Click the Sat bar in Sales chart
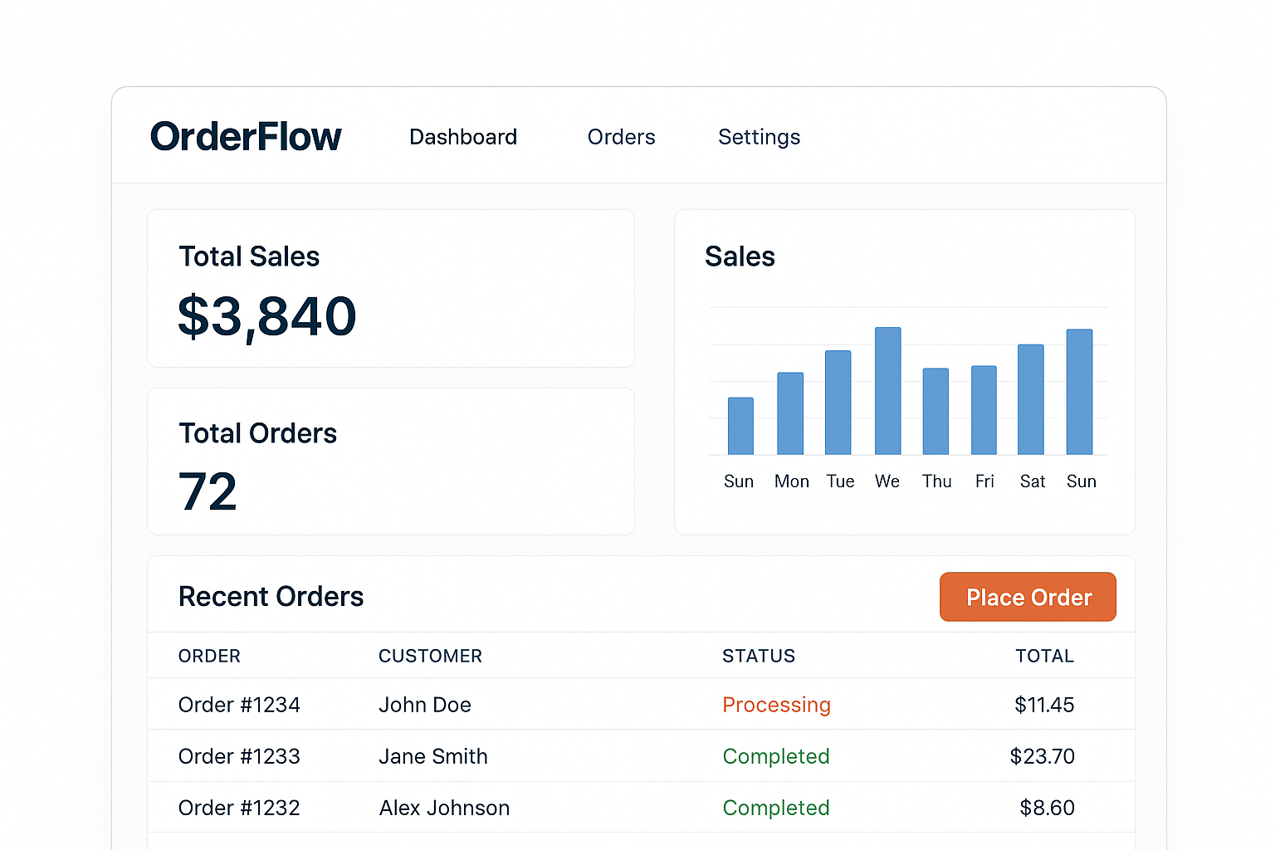Image resolution: width=1275 pixels, height=850 pixels. (1031, 399)
